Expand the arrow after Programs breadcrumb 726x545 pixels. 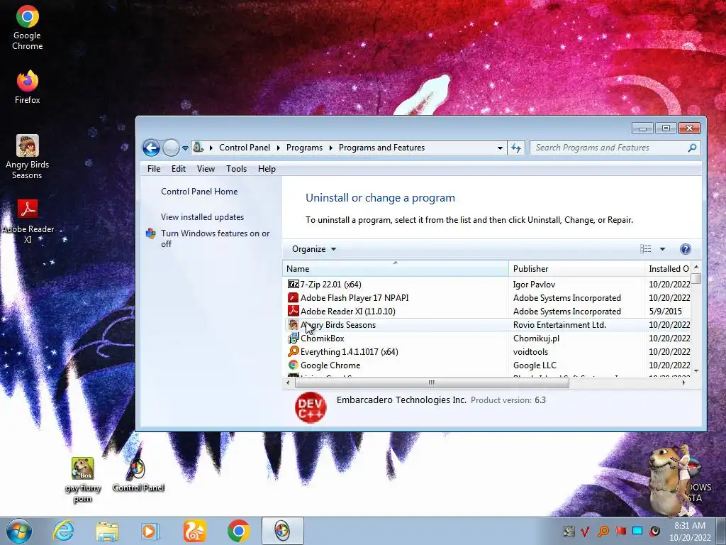click(x=330, y=148)
